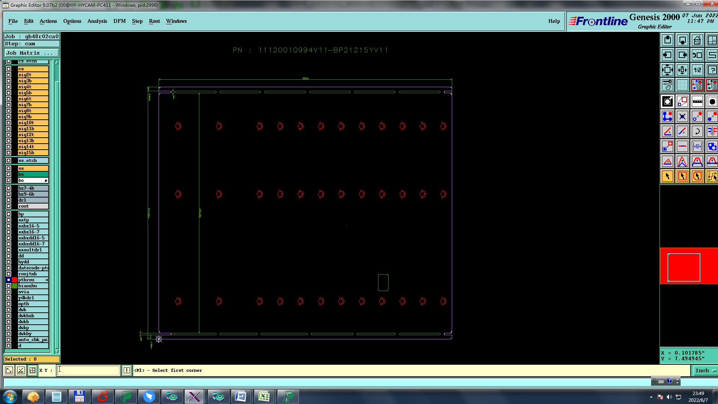The height and width of the screenshot is (404, 718).
Task: Open the Job Matrix panel button
Action: [31, 53]
